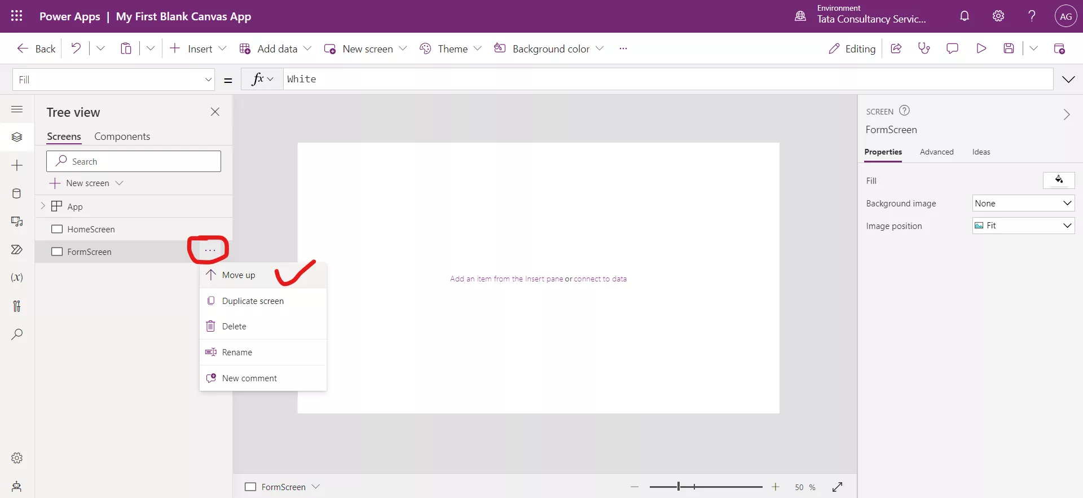
Task: Open Background image None dropdown
Action: 1023,203
